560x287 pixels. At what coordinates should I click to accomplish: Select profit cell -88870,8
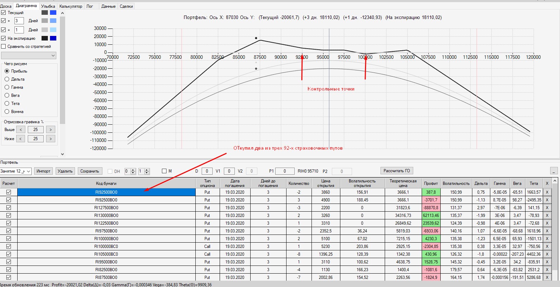[431, 208]
